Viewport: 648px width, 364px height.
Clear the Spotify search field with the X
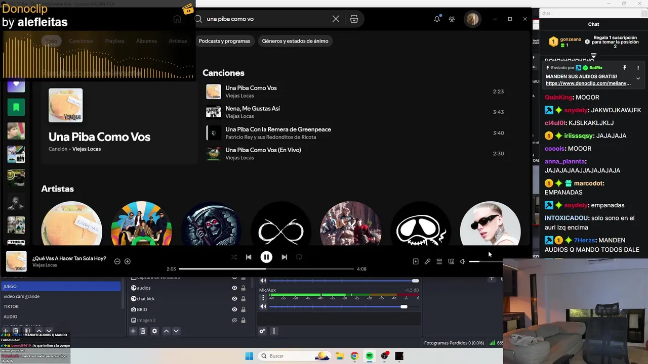point(336,19)
